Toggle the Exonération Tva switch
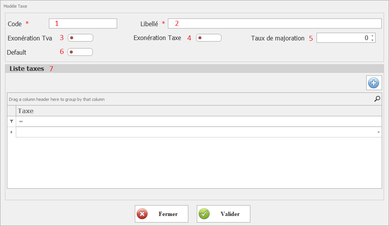Screen dimensions: 389x226 tap(80, 38)
